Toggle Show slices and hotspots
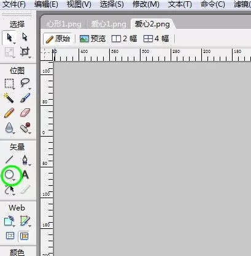The image size is (251, 256). coord(24,236)
